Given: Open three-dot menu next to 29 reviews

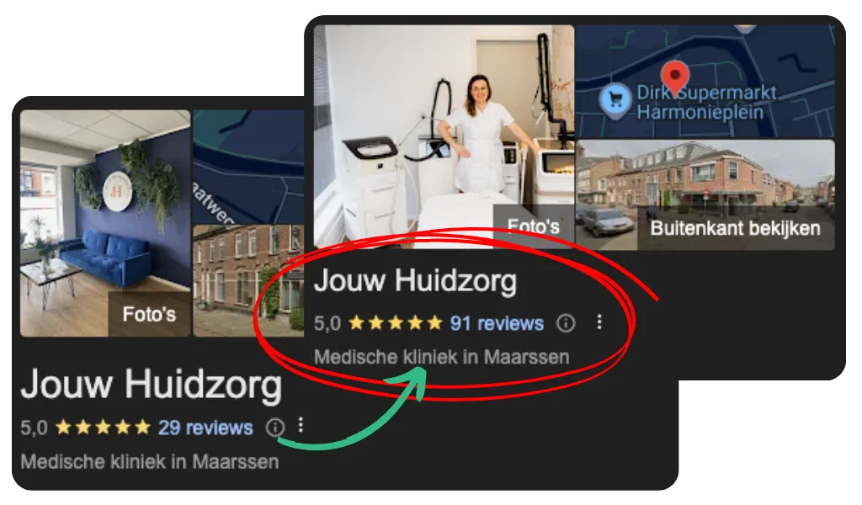Looking at the screenshot, I should [x=301, y=425].
